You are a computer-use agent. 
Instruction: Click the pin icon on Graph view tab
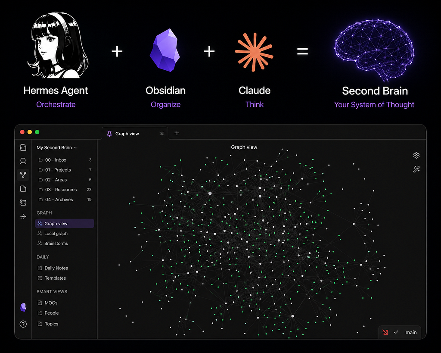109,134
